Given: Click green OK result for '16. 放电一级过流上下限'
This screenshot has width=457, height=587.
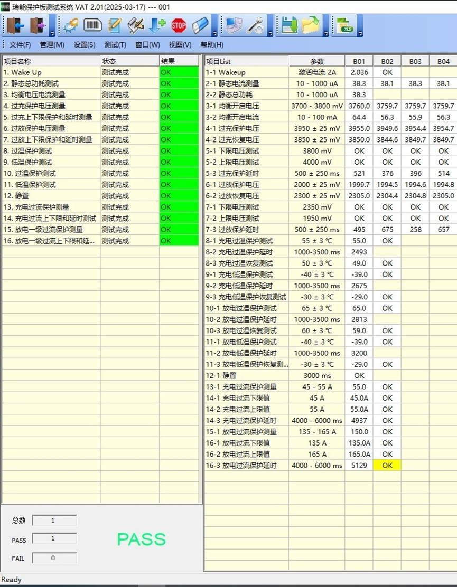Looking at the screenshot, I should point(179,241).
